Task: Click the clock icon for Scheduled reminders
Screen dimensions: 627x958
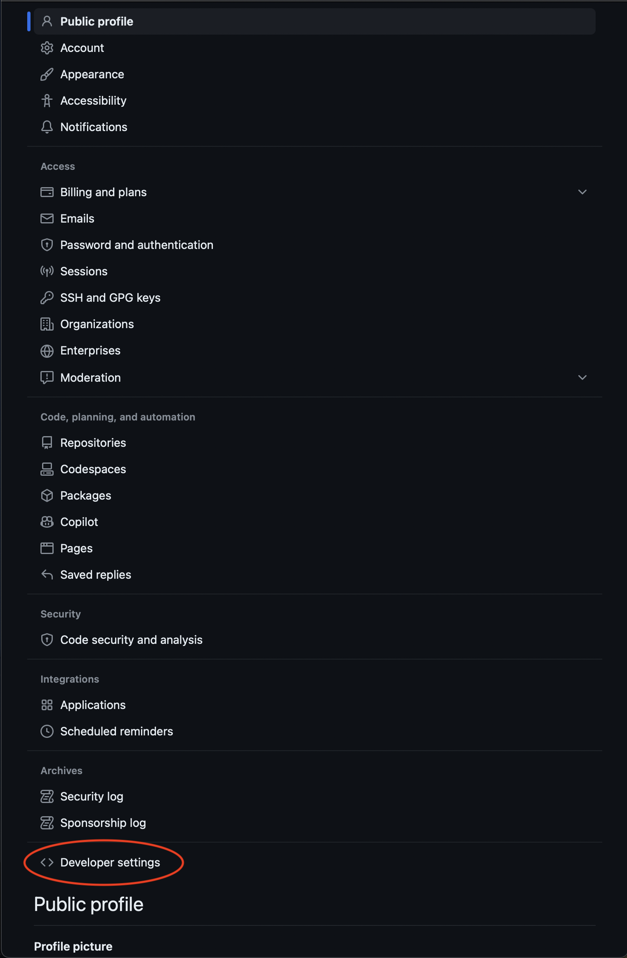Action: click(x=47, y=731)
